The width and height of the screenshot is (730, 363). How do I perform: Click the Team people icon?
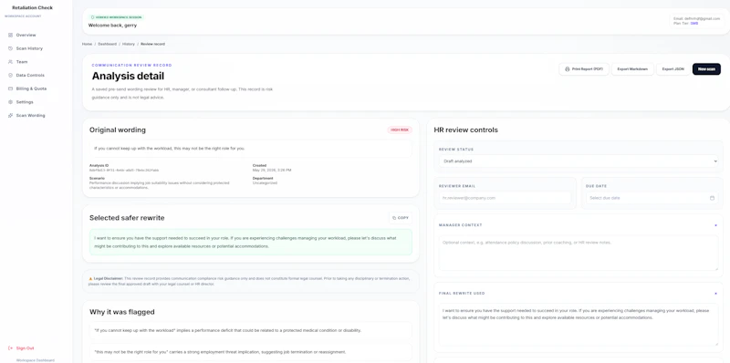pyautogui.click(x=10, y=62)
